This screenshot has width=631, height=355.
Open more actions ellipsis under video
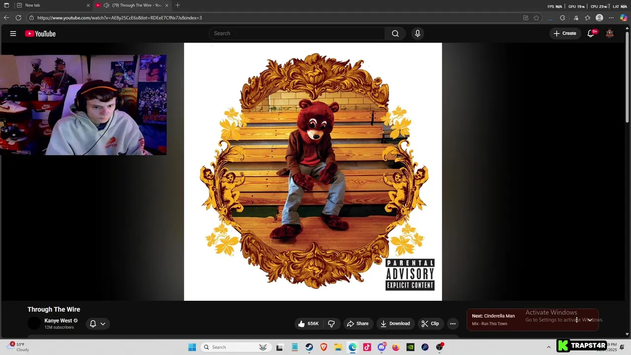click(x=453, y=323)
